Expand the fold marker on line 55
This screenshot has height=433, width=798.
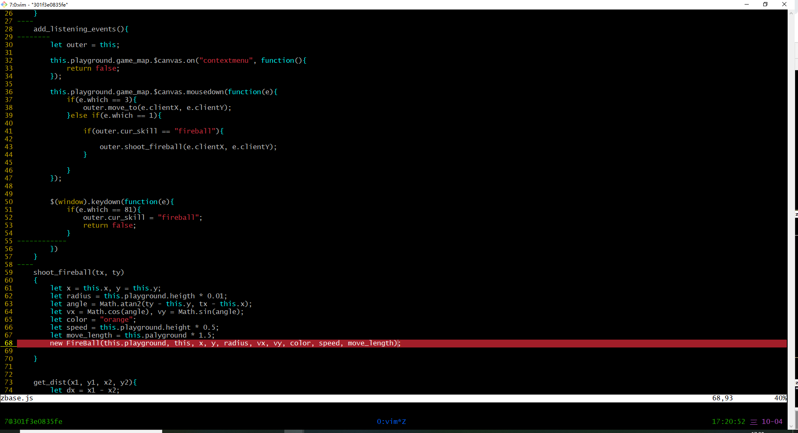pos(41,241)
